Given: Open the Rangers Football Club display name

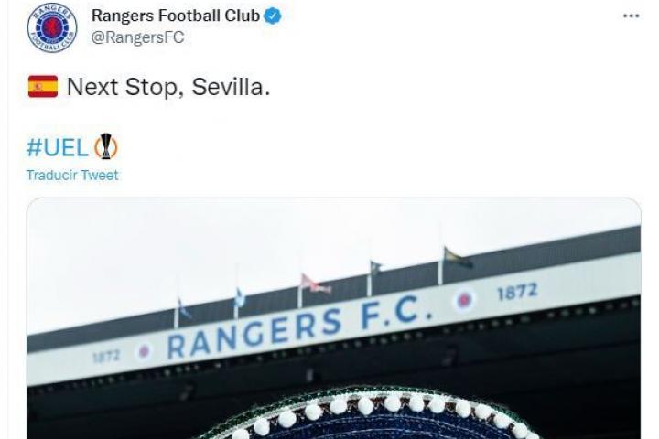Looking at the screenshot, I should [176, 16].
